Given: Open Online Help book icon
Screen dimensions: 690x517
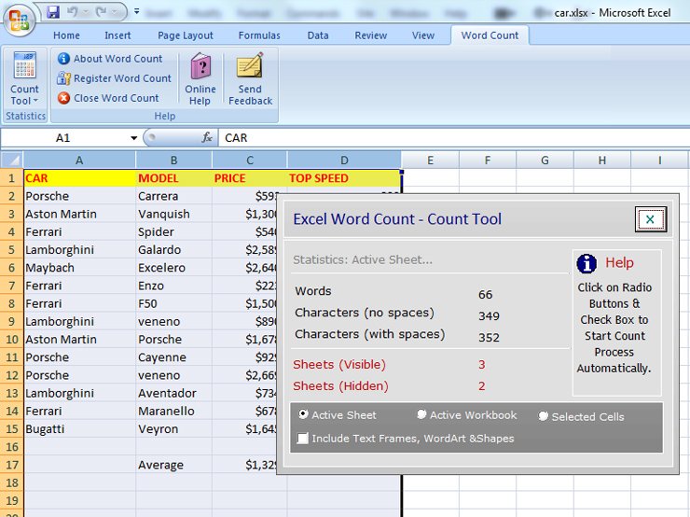Looking at the screenshot, I should point(200,66).
